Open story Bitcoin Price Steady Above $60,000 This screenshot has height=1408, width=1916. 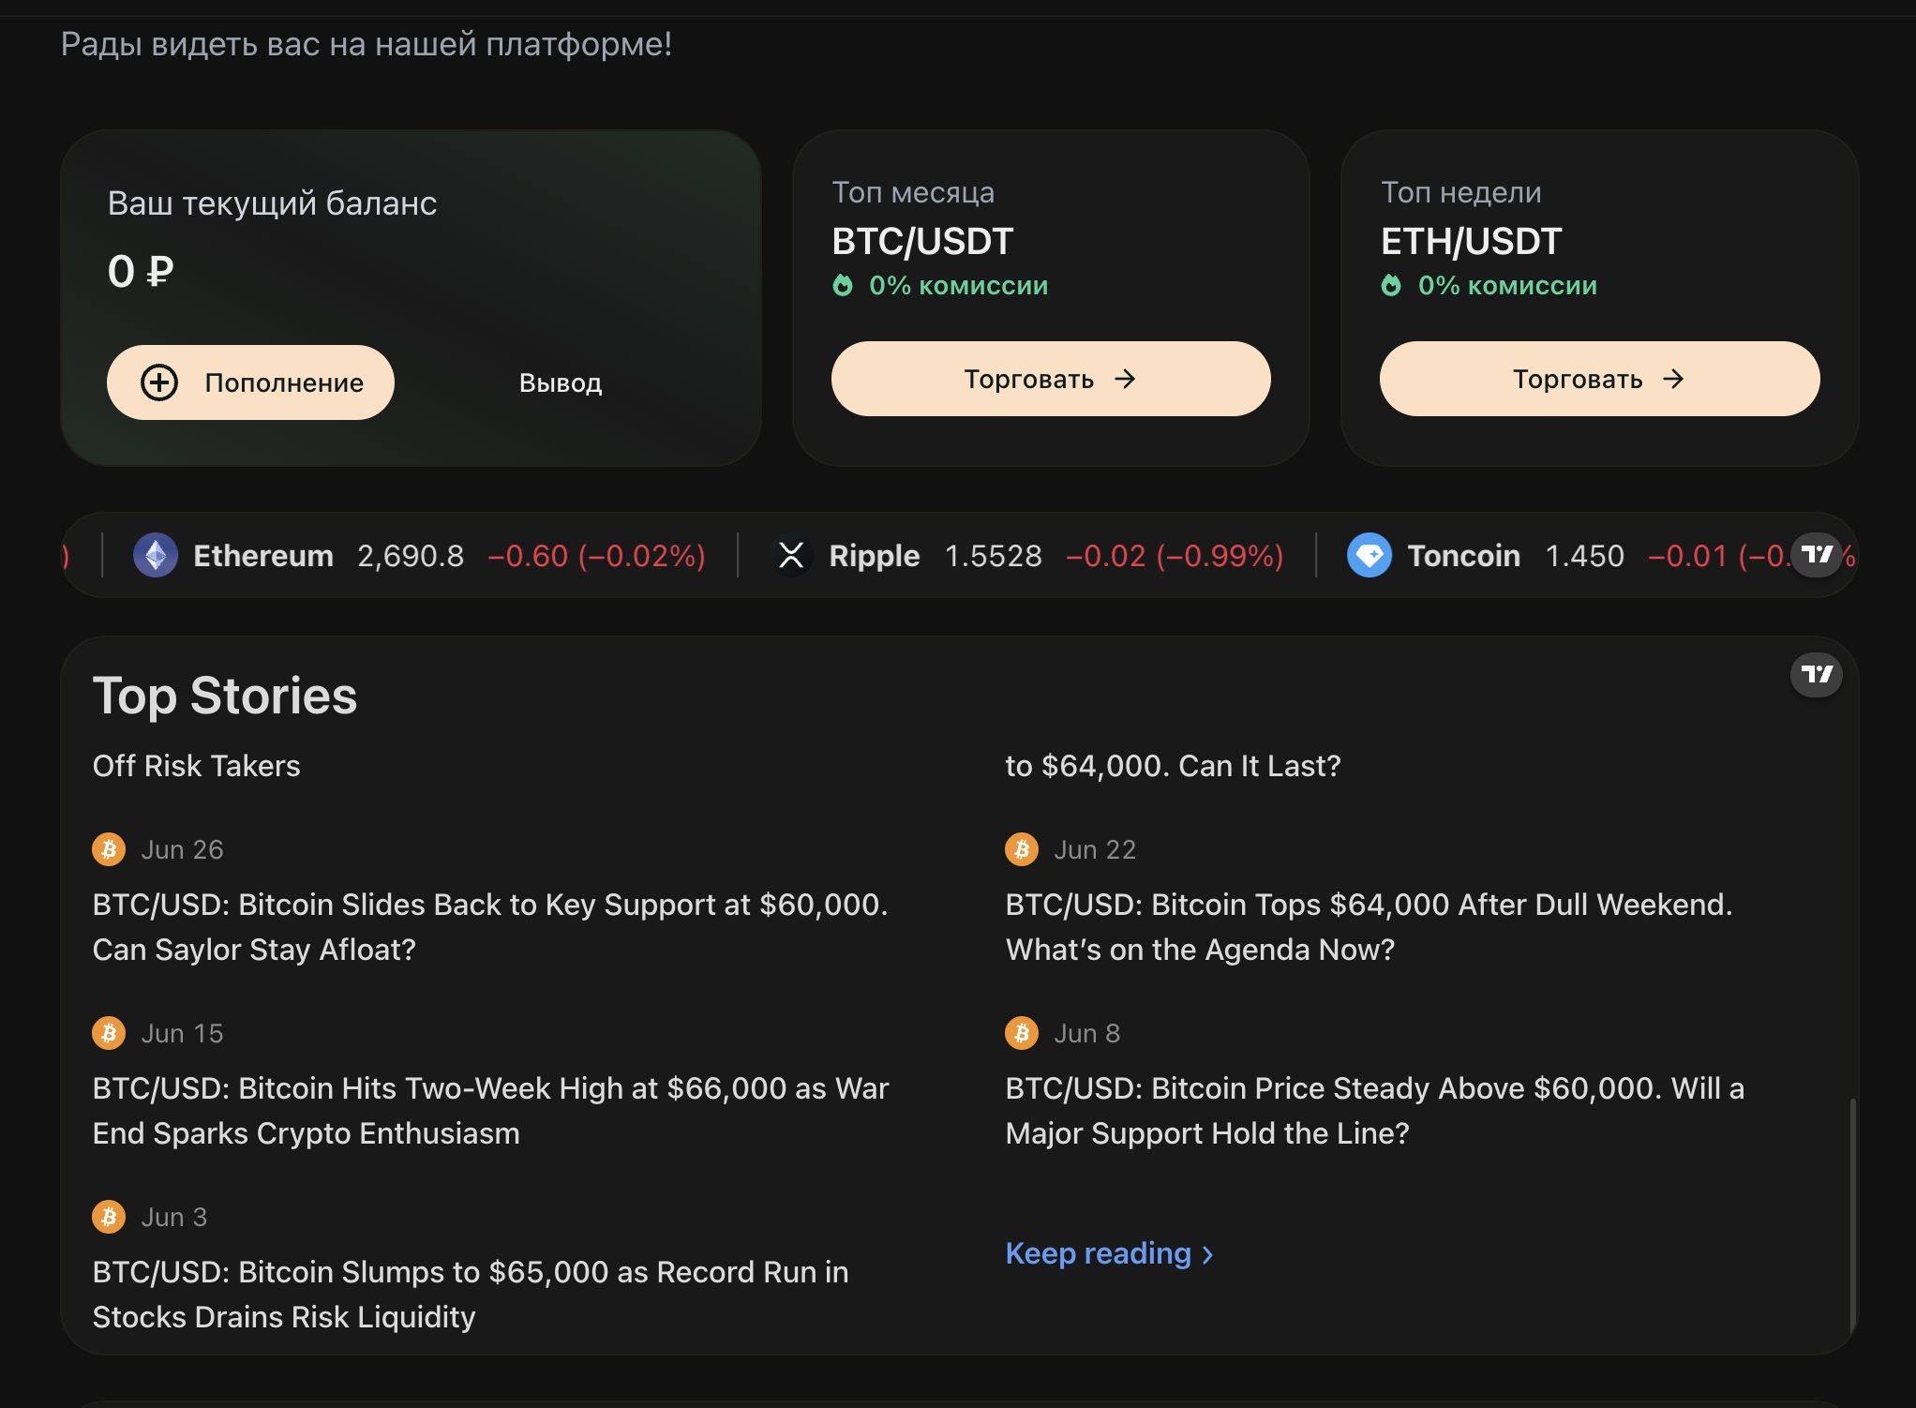click(1375, 1111)
